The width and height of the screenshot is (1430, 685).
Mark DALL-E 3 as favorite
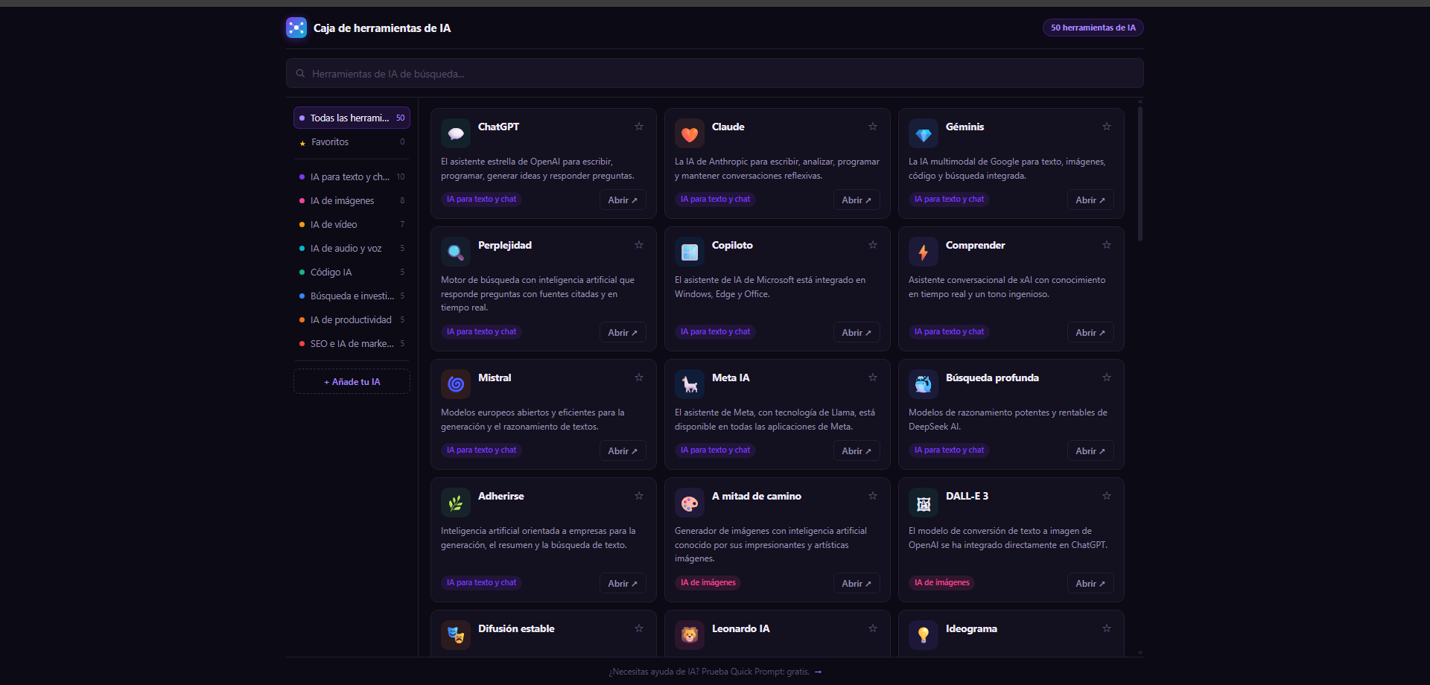click(x=1107, y=496)
